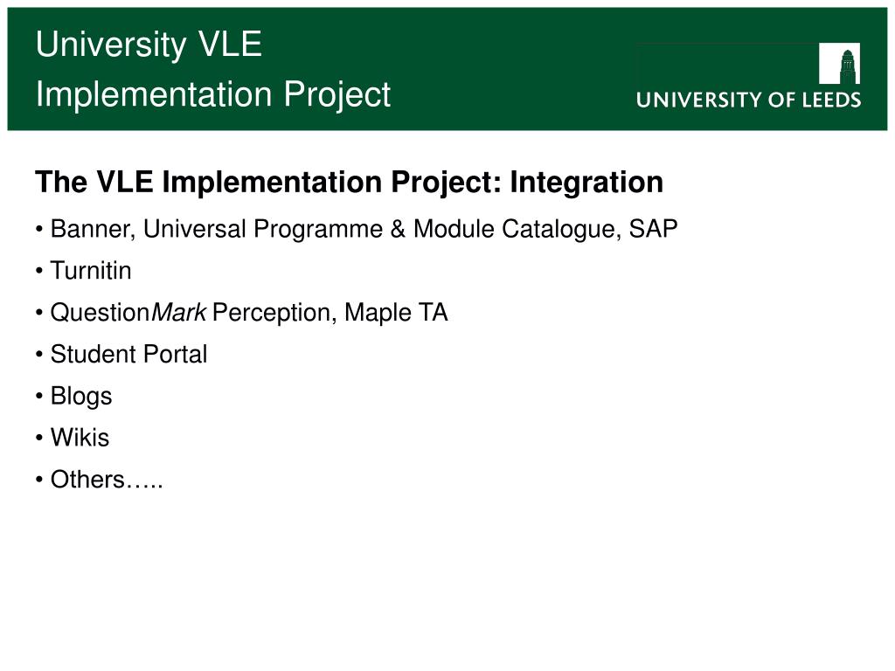Image resolution: width=895 pixels, height=671 pixels.
Task: Click the Student Portal bullet item
Action: [x=129, y=355]
